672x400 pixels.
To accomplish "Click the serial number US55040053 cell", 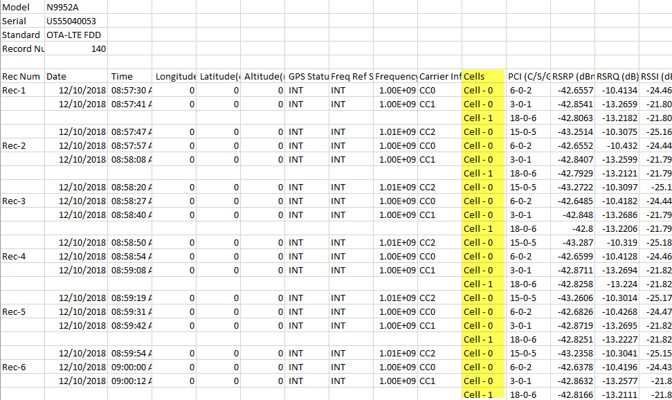I will tap(76, 21).
